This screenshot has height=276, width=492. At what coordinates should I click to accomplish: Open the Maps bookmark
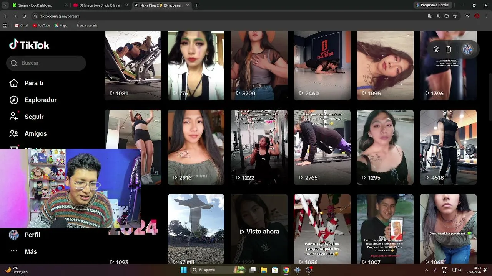[61, 26]
